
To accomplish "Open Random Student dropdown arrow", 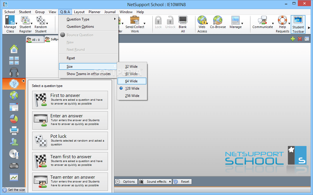I will [47, 24].
